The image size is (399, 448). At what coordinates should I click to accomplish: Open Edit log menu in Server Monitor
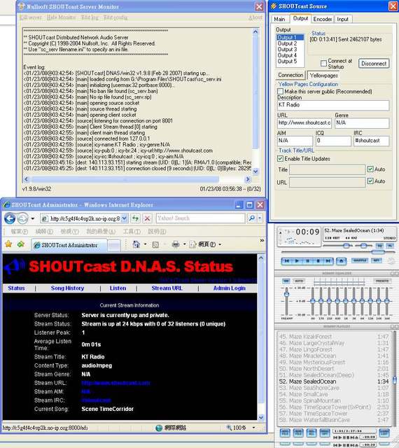(x=90, y=17)
